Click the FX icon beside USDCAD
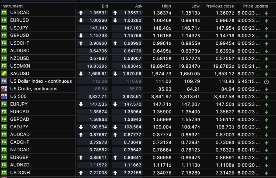Image resolution: width=276 pixels, height=178 pixels. point(4,13)
